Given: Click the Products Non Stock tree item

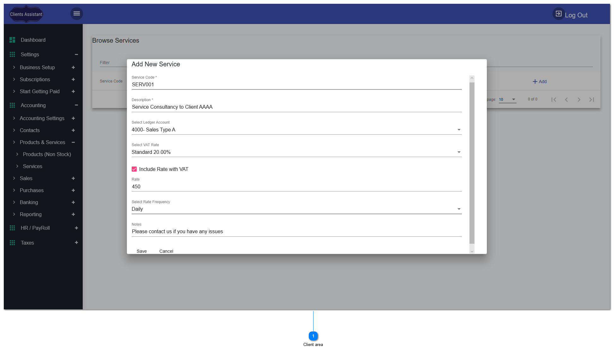Looking at the screenshot, I should click(x=47, y=154).
